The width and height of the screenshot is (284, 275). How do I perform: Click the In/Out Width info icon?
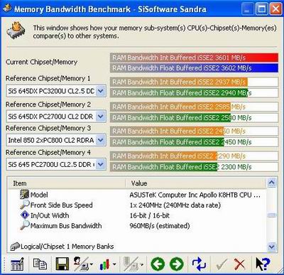25,215
